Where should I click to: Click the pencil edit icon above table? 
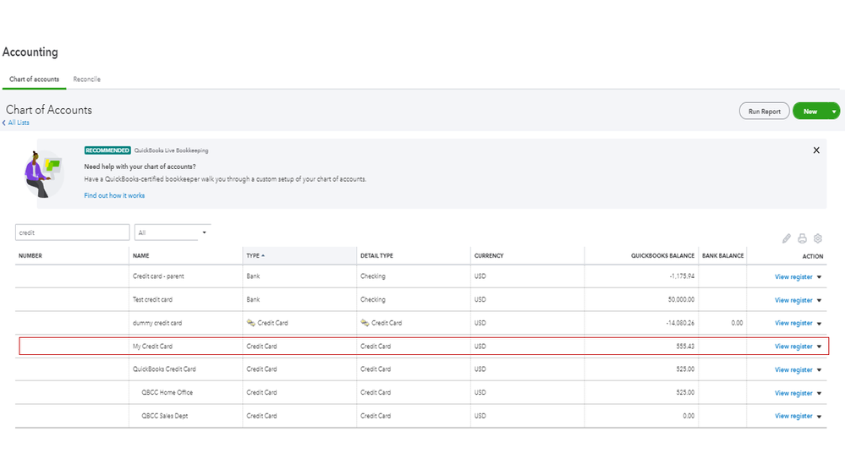tap(787, 239)
